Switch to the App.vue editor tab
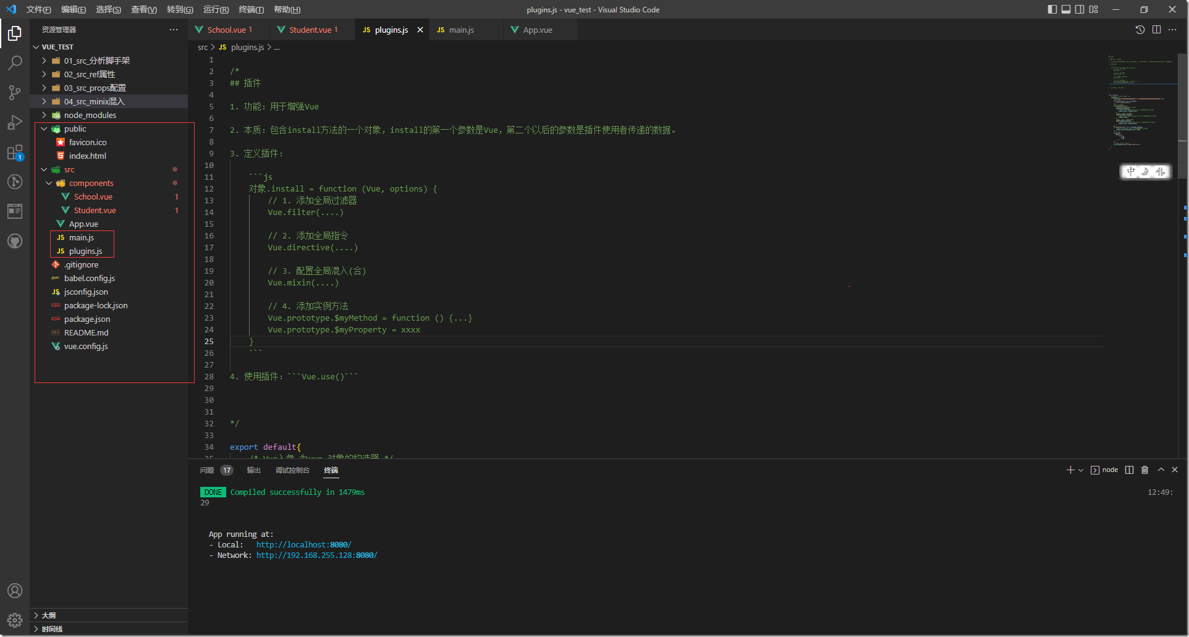 click(x=541, y=30)
